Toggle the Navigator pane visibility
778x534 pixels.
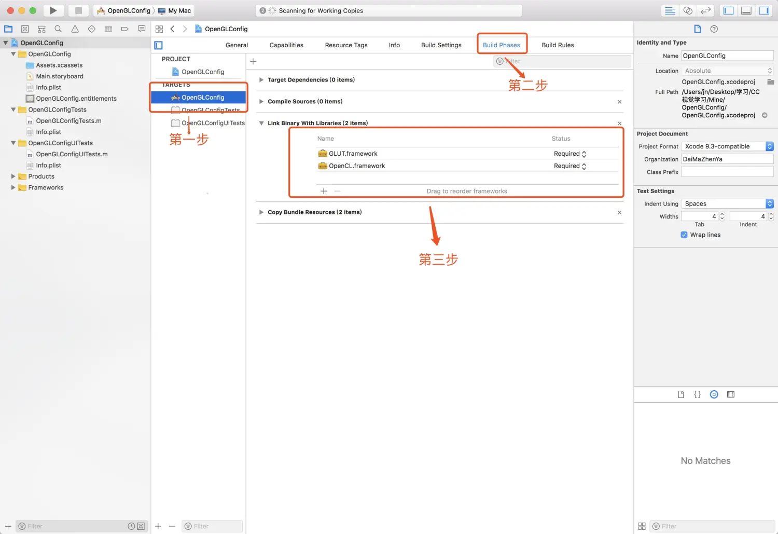729,10
